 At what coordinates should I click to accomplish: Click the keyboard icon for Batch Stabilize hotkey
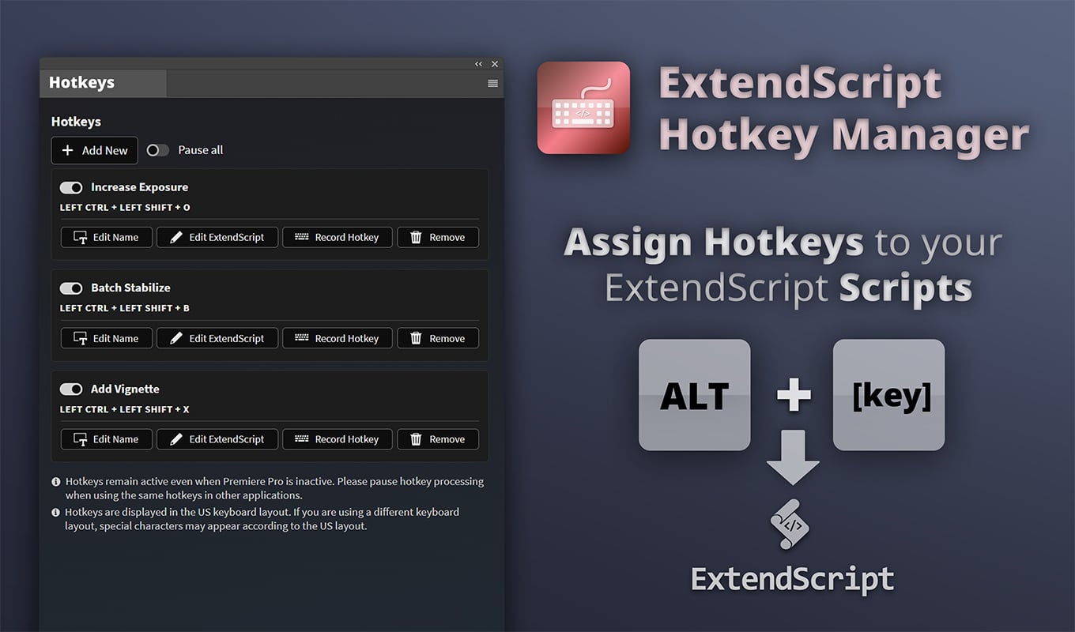pos(301,338)
